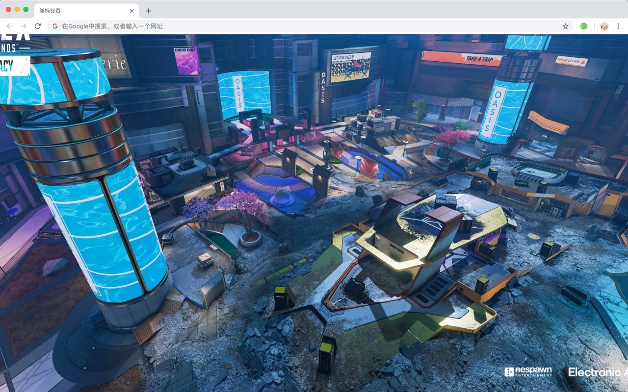Open the profile avatar menu

click(x=604, y=26)
